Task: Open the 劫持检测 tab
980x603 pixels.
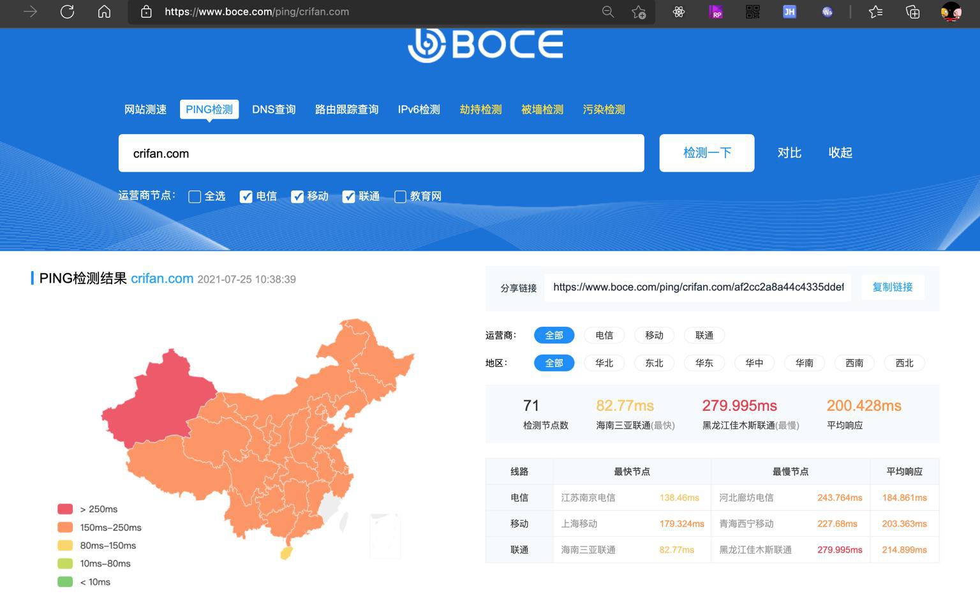Action: (480, 109)
